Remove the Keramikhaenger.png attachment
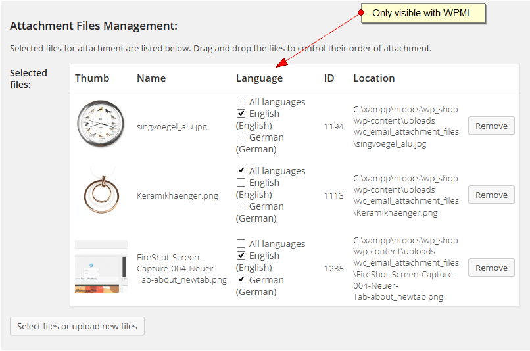 491,195
